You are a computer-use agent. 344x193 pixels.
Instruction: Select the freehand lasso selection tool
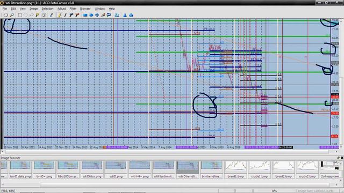coord(31,15)
